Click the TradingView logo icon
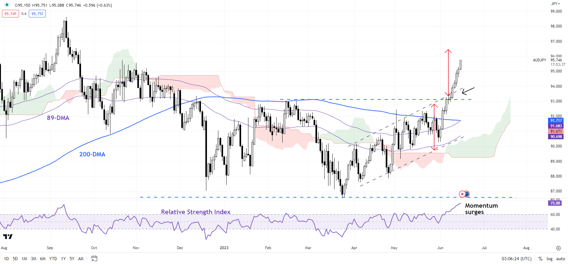Screen dimensions: 568x264 [x=8, y=236]
